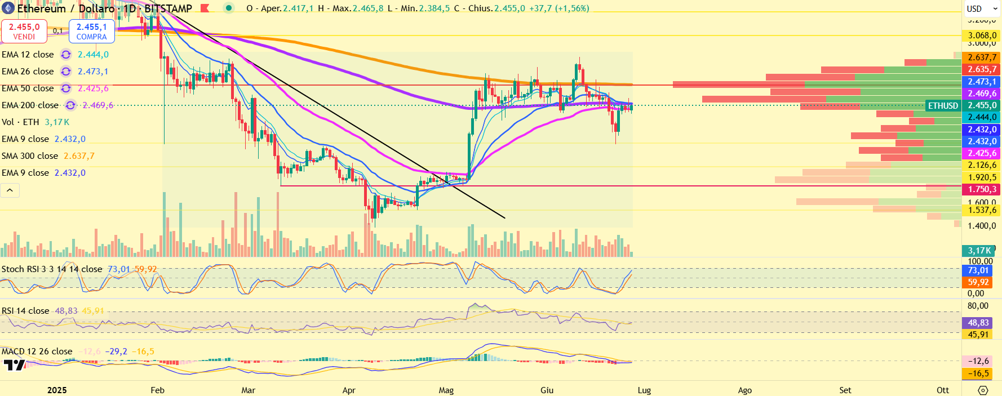The image size is (1002, 396).
Task: Click the TradingView logo in the MACD pane
Action: pos(14,366)
